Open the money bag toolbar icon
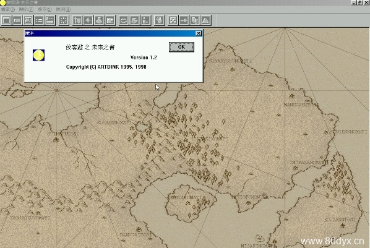 pyautogui.click(x=99, y=20)
